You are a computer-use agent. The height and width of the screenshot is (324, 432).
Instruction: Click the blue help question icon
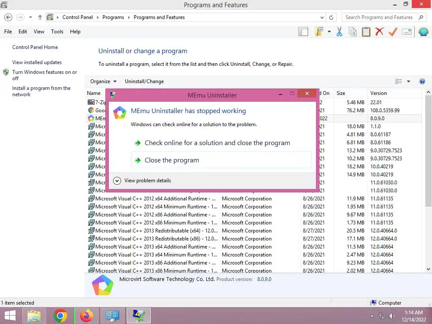(x=422, y=81)
